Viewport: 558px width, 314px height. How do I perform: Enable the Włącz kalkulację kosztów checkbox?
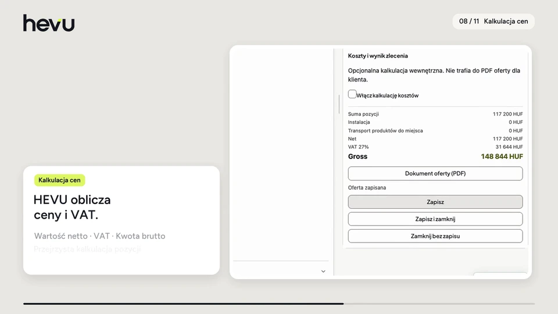point(352,94)
